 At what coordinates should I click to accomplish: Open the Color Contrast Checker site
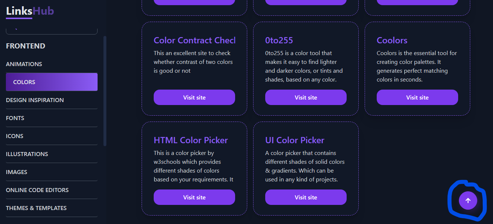[194, 97]
